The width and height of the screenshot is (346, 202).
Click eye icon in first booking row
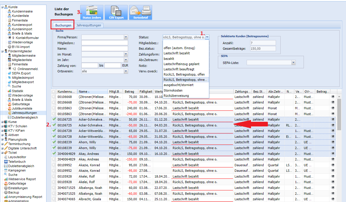click(x=333, y=97)
